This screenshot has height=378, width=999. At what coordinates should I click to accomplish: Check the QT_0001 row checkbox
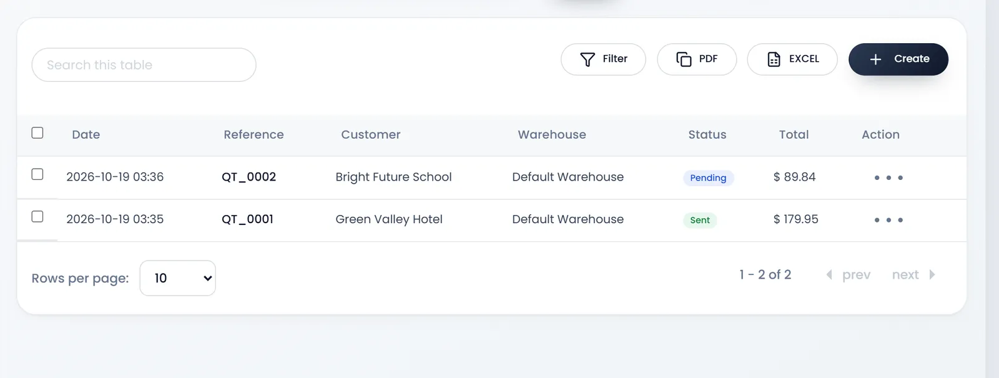tap(37, 216)
